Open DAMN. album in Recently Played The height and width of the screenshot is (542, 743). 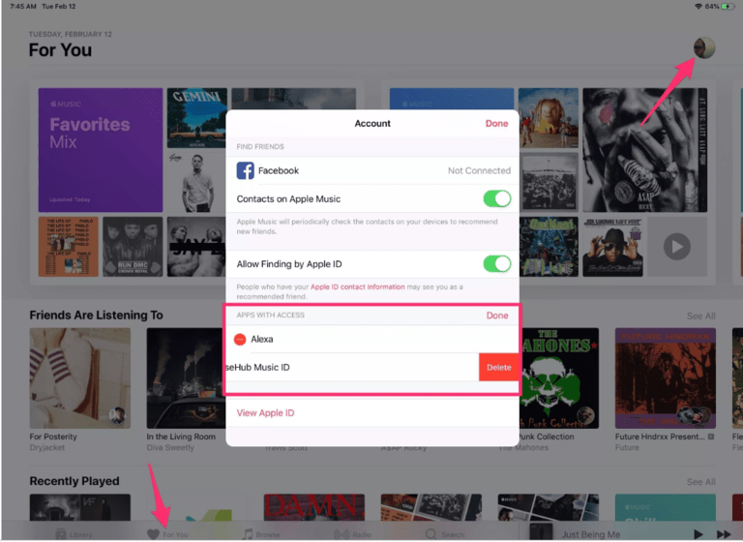pos(313,507)
